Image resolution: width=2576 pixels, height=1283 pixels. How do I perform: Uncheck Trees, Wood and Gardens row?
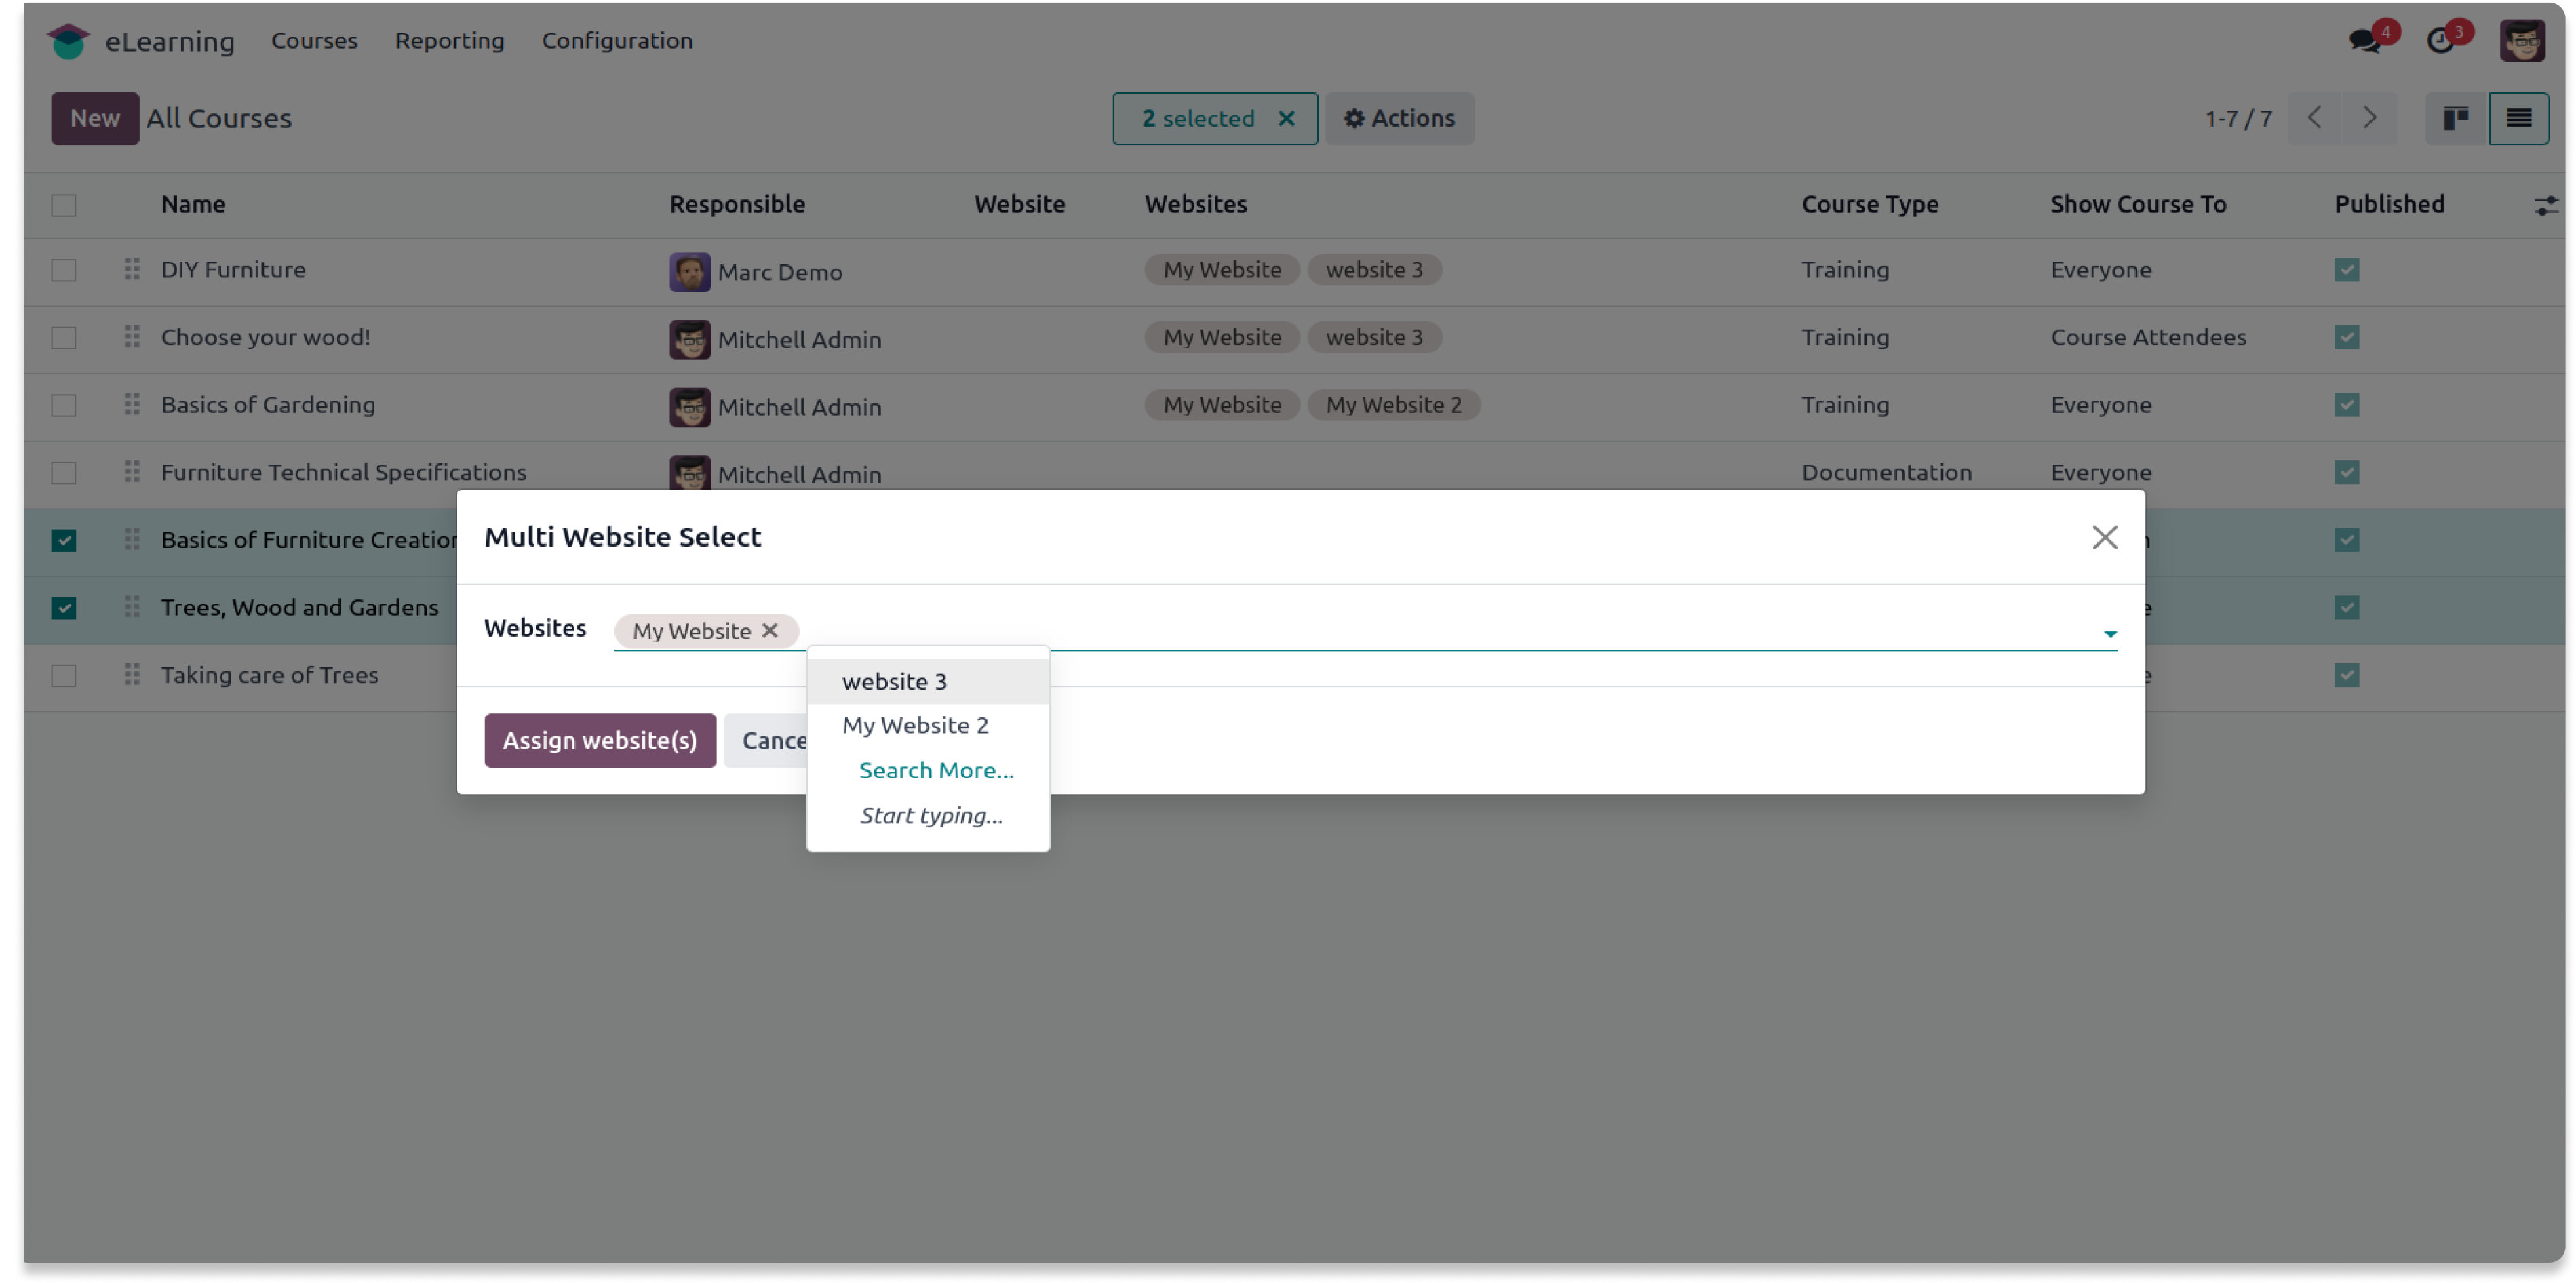[x=64, y=608]
